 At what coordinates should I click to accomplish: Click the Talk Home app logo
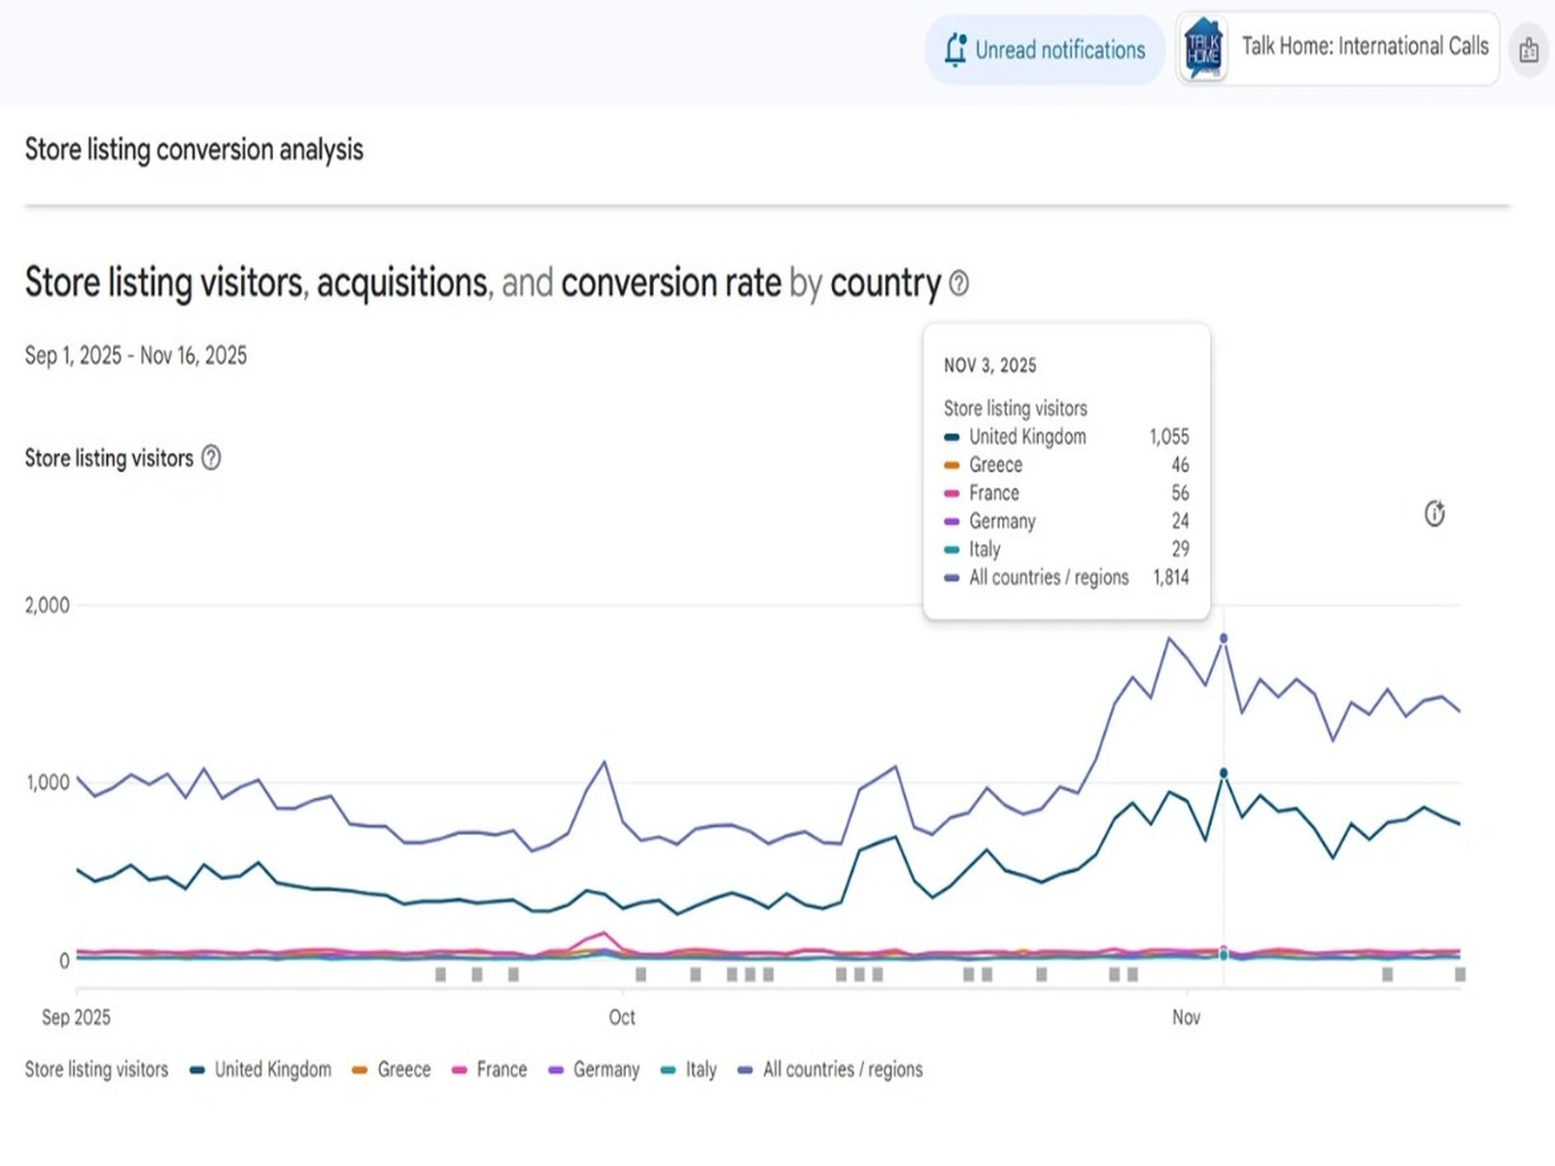[1203, 49]
